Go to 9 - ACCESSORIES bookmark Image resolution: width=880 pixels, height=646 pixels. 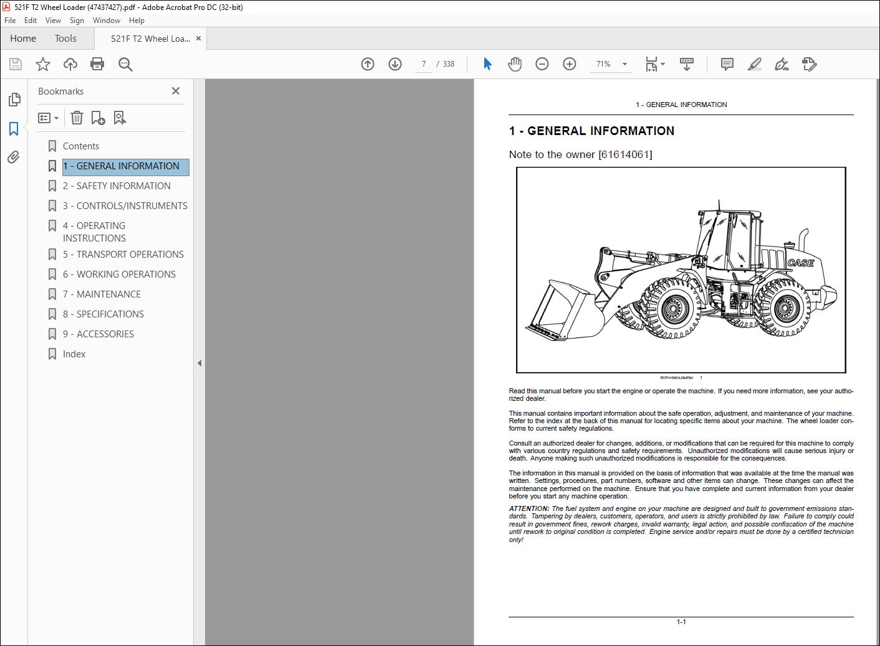pos(98,334)
